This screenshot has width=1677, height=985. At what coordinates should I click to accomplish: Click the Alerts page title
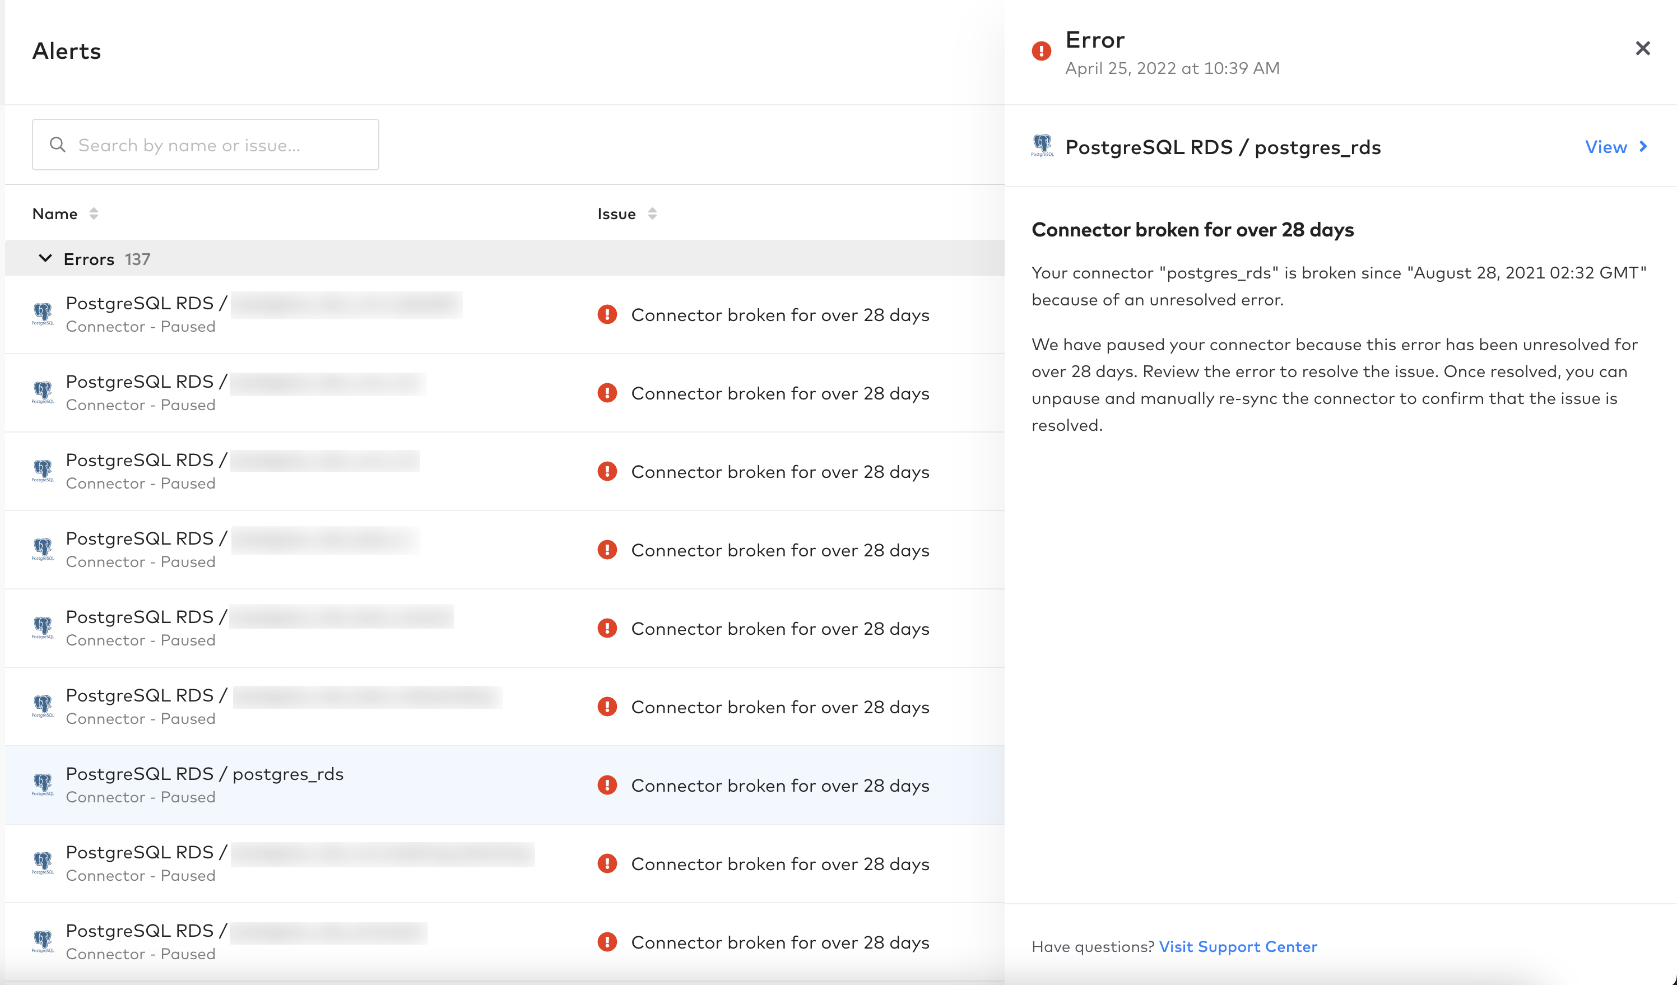(67, 51)
